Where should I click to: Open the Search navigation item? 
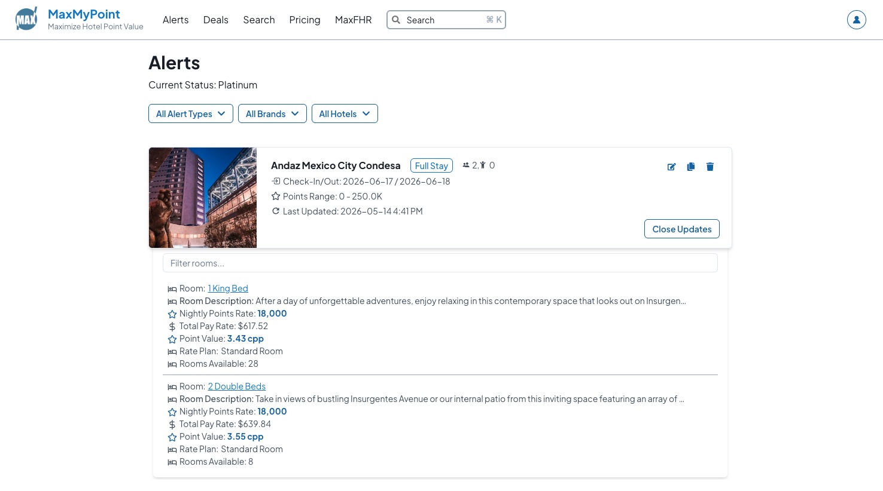pos(259,20)
